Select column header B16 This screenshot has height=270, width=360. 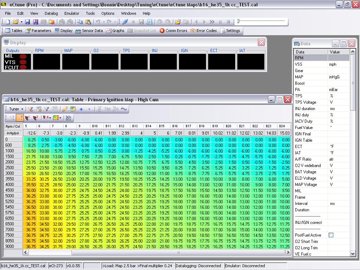tap(177, 126)
